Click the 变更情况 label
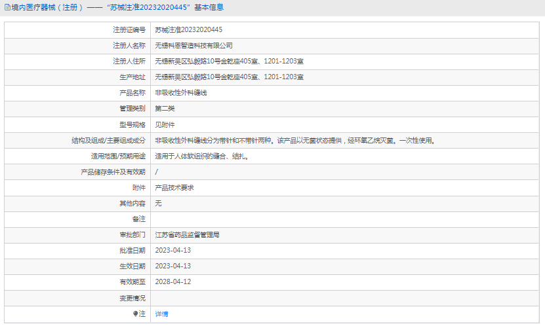 point(132,298)
